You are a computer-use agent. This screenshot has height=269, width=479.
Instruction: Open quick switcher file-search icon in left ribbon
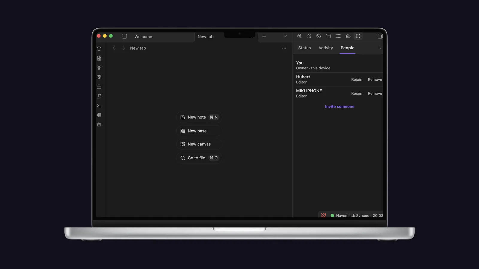click(x=99, y=58)
